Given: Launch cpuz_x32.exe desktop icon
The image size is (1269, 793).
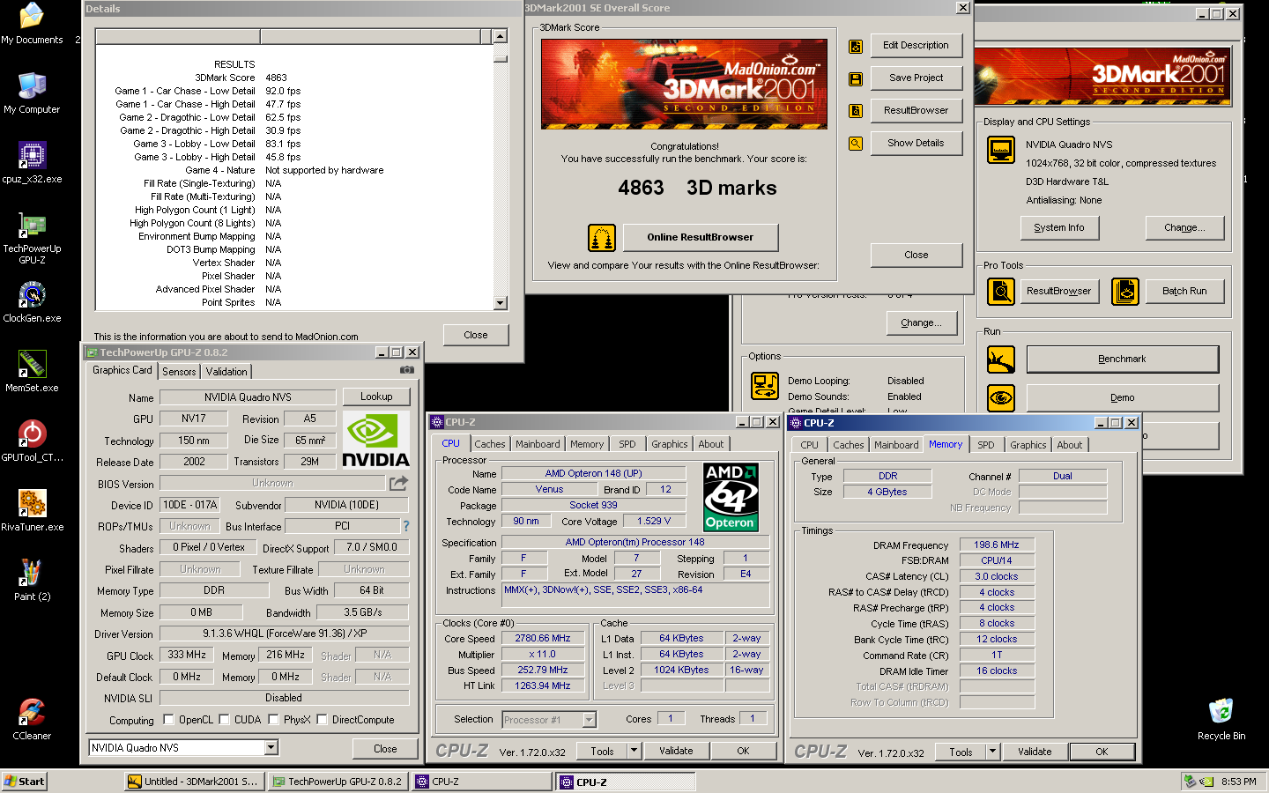Looking at the screenshot, I should pyautogui.click(x=32, y=163).
